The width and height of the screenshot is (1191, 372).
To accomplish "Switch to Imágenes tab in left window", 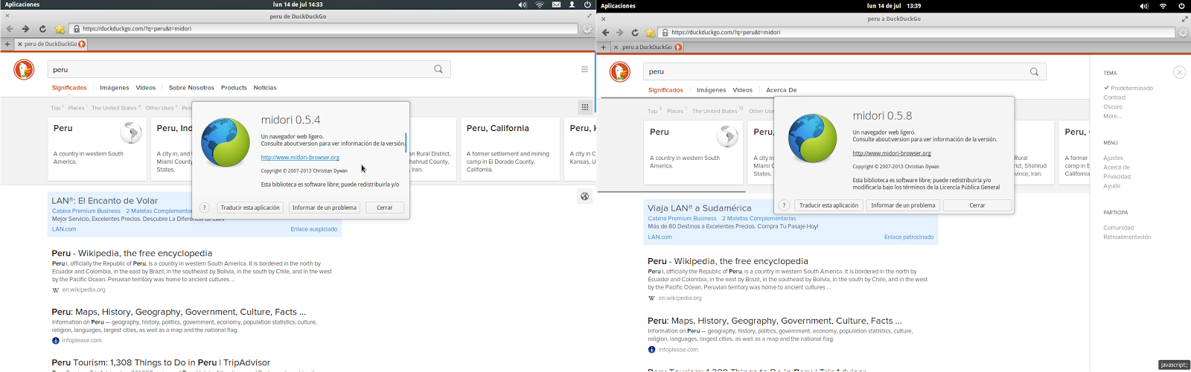I will (x=115, y=88).
